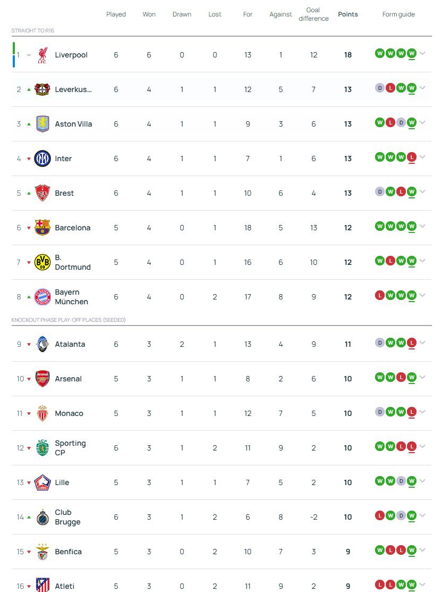Click the Borussia Dortmund BVB logo
Viewport: 442px width, 592px height.
click(42, 262)
